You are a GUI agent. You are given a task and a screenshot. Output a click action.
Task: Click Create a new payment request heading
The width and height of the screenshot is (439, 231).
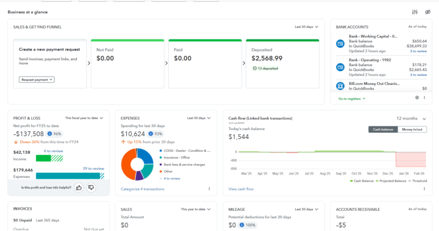pos(49,49)
